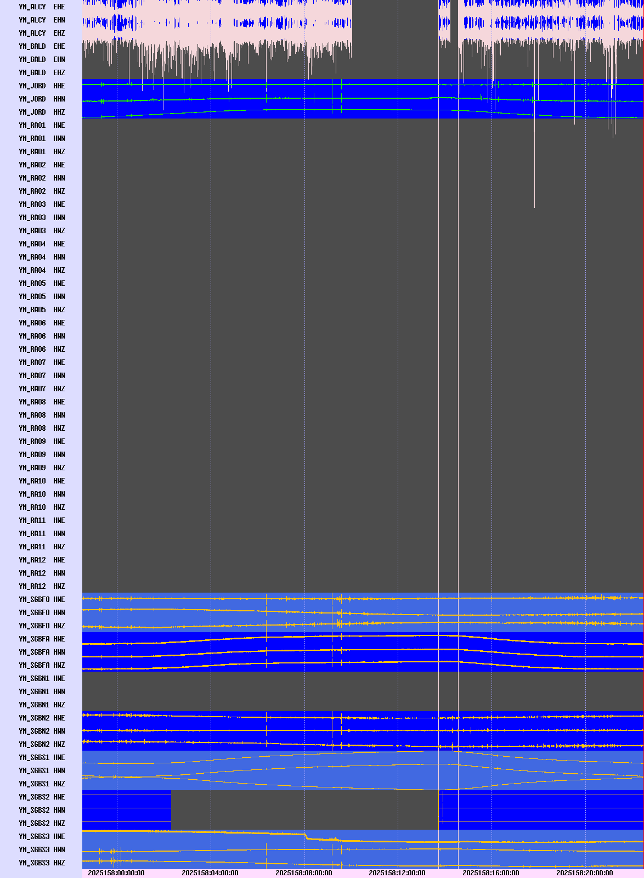Select the YN_JORD HHN channel label
Viewport: 644px width, 878px height.
42,99
